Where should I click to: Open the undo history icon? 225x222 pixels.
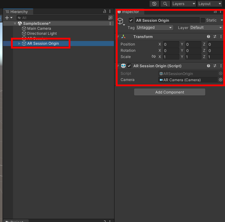154,4
